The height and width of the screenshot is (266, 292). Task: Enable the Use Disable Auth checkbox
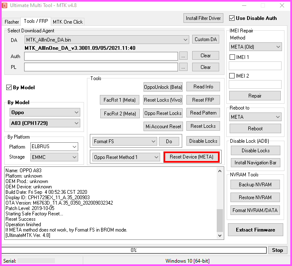[232, 18]
